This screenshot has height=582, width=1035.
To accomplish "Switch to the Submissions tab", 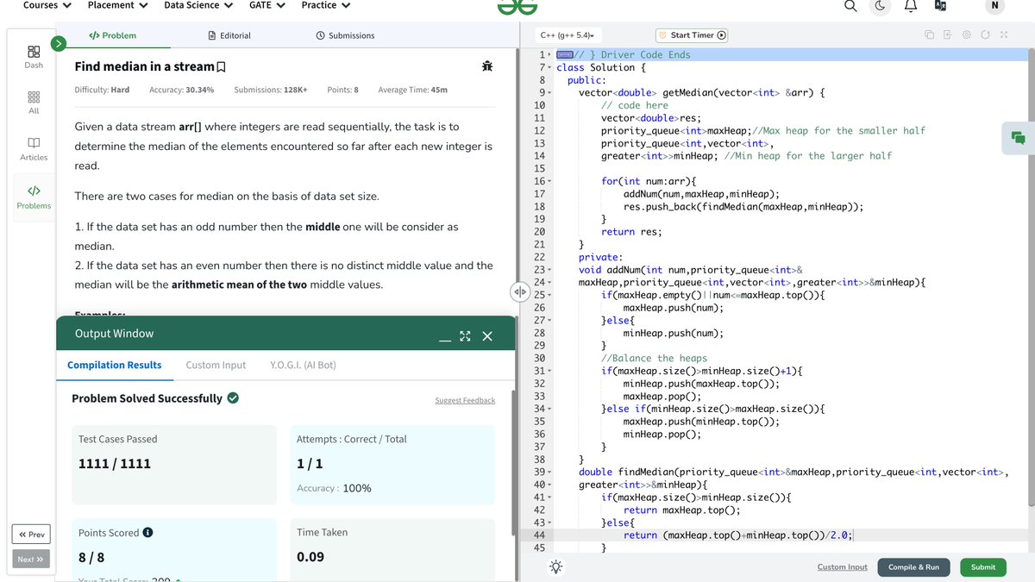I will [x=345, y=35].
